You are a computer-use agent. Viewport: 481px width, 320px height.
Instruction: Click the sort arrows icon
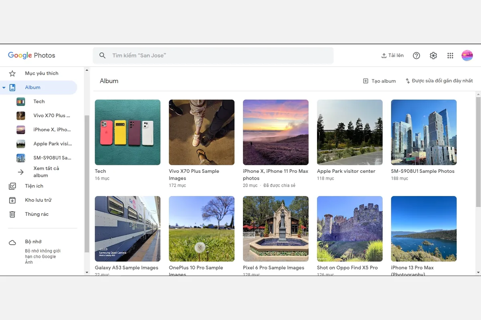(x=408, y=81)
